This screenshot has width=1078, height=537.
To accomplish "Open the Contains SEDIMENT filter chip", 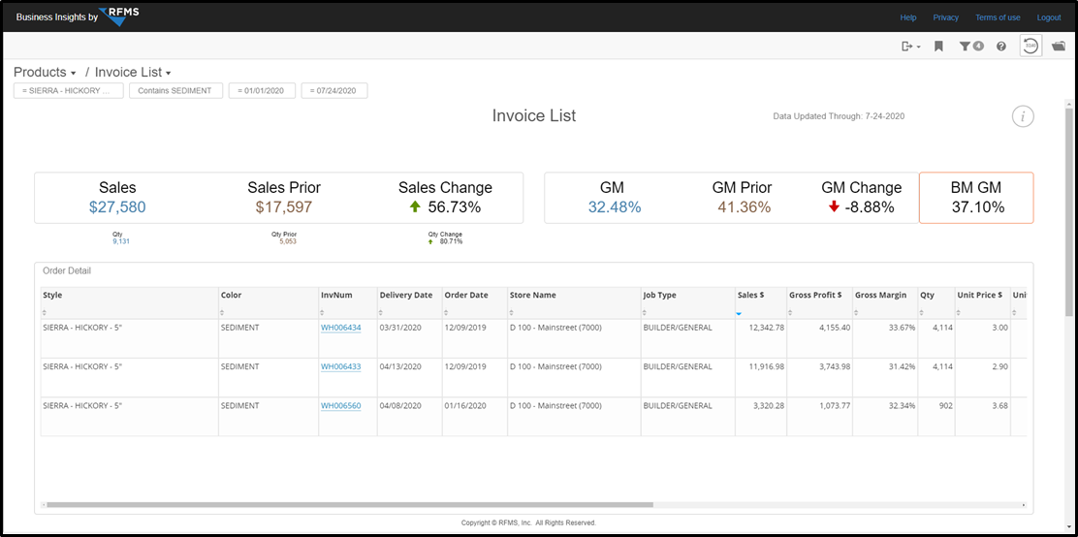I will point(176,91).
